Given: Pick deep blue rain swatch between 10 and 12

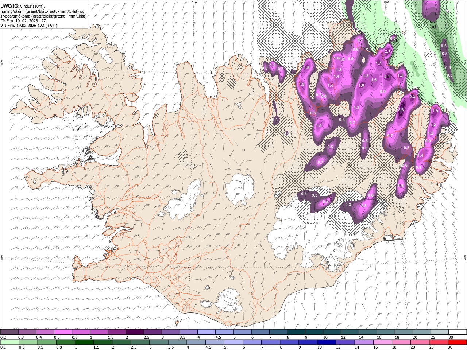Looking at the screenshot, I should pyautogui.click(x=327, y=343).
